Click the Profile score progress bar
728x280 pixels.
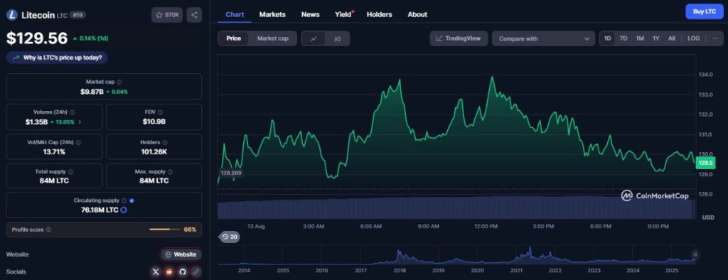click(x=165, y=230)
